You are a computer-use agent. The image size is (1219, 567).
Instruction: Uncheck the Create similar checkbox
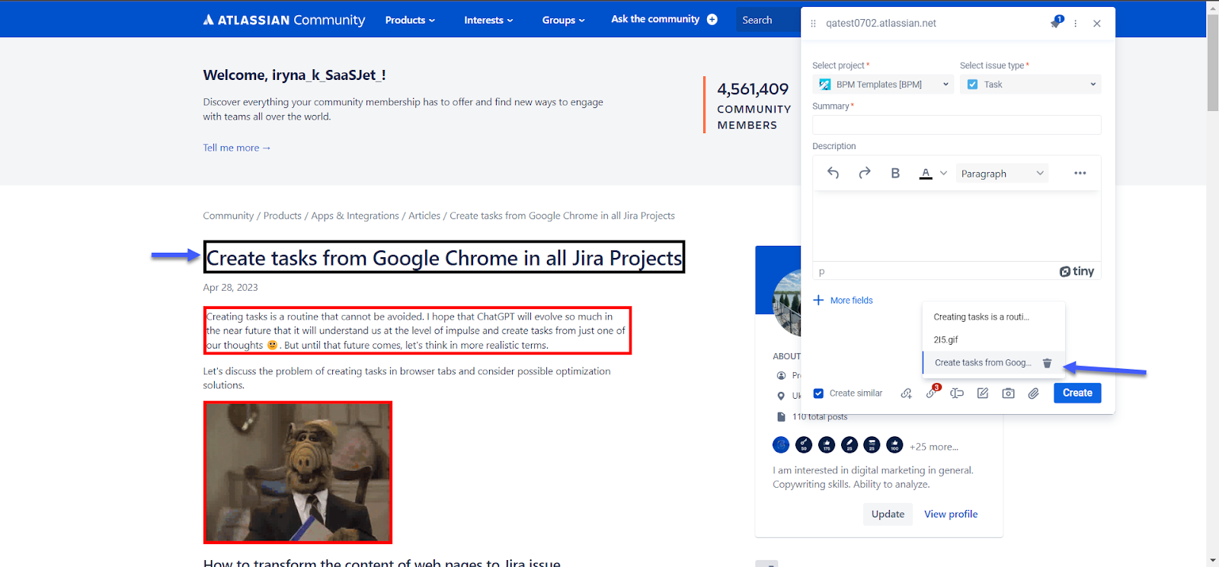pos(818,393)
